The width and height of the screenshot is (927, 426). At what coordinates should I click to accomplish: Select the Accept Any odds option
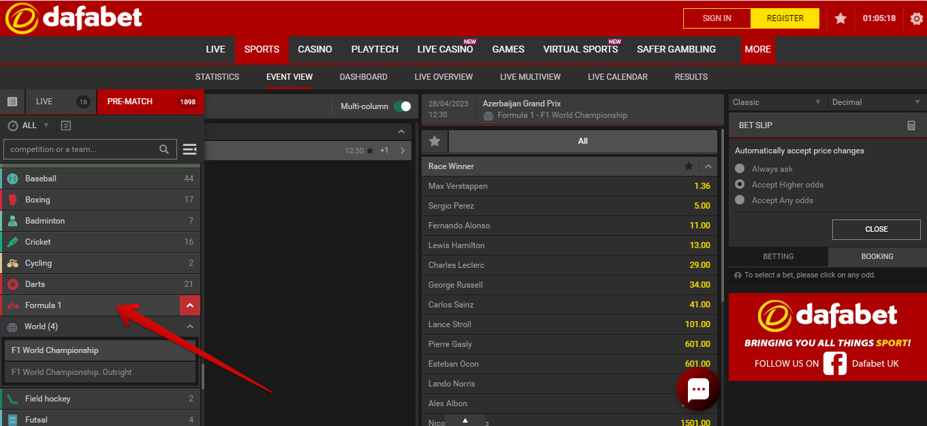[740, 200]
